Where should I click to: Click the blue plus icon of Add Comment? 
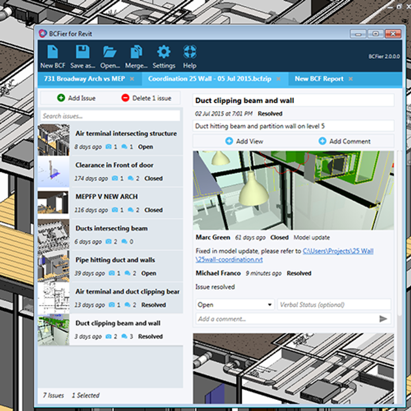pos(323,141)
